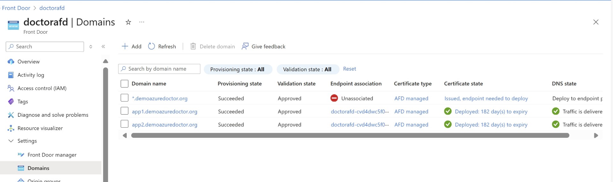Click the Front Door domains resource icon
The height and width of the screenshot is (182, 613).
point(13,25)
